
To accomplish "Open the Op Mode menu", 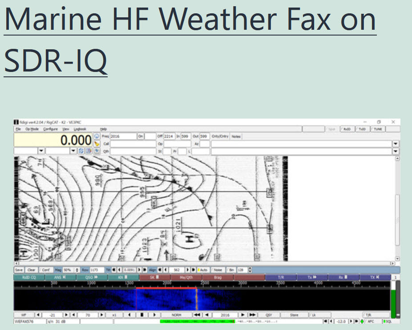I will tap(32, 129).
